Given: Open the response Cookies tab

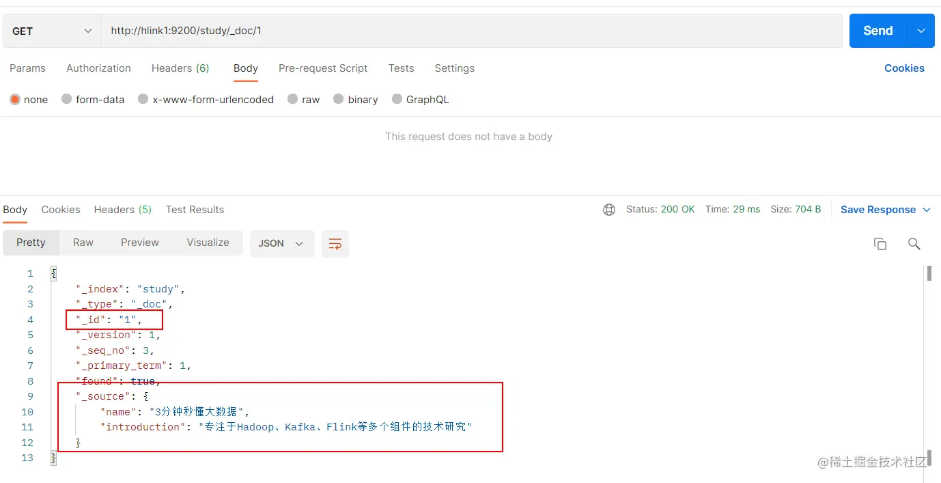Looking at the screenshot, I should 61,210.
